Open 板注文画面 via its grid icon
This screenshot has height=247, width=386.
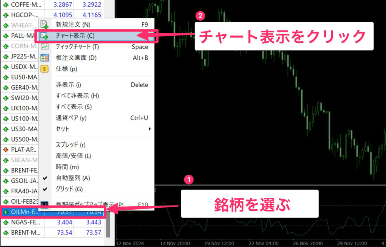click(44, 56)
